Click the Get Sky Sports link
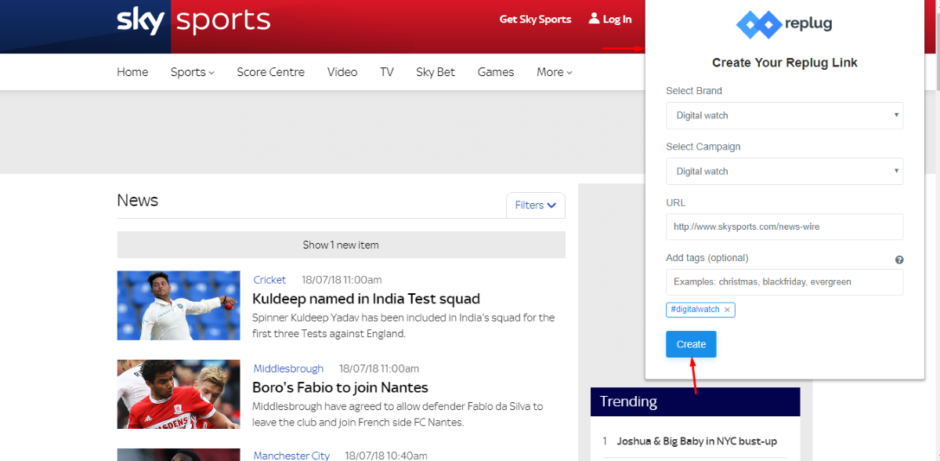The image size is (940, 461). [536, 19]
